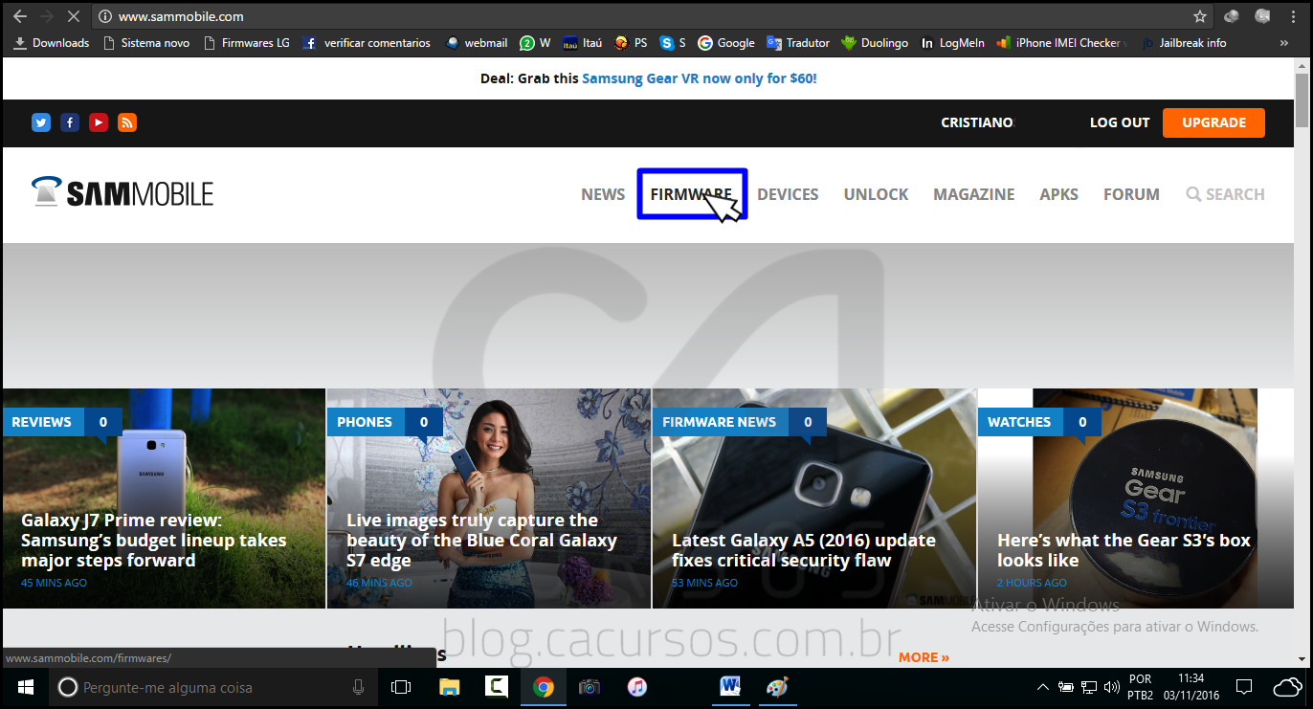The image size is (1313, 709).
Task: Open the FORUM menu item
Action: [x=1131, y=194]
